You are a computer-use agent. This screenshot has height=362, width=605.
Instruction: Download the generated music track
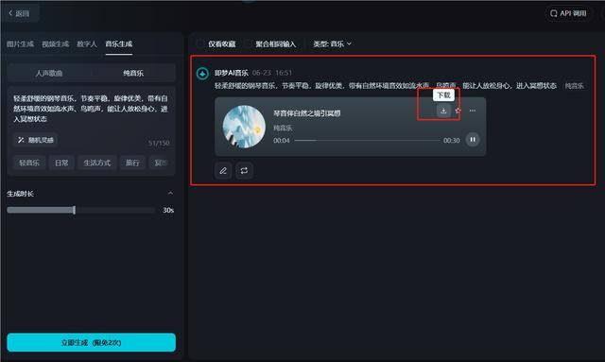coord(443,111)
